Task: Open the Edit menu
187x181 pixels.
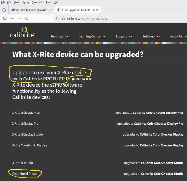Action: (9, 2)
